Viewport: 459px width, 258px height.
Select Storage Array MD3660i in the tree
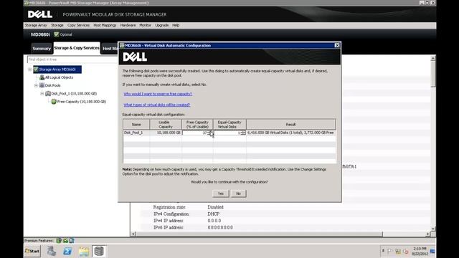click(57, 70)
